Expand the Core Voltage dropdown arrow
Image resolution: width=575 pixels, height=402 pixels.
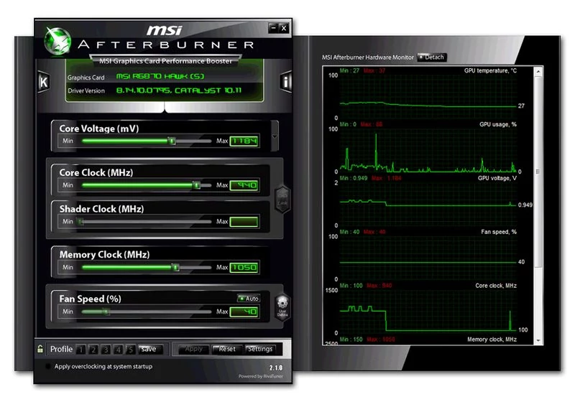tap(275, 136)
